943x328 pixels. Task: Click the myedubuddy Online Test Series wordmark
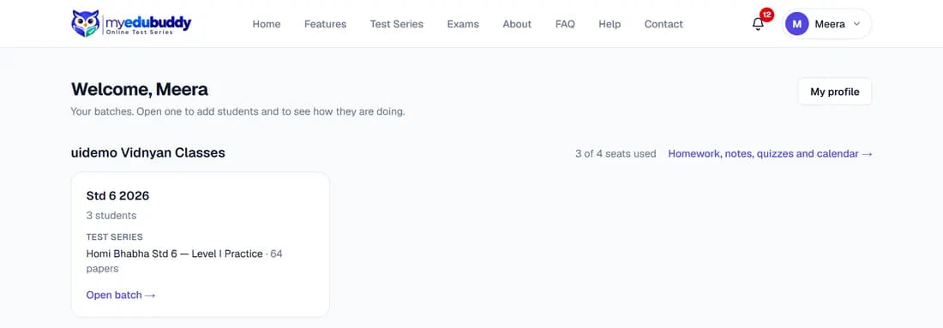(148, 24)
